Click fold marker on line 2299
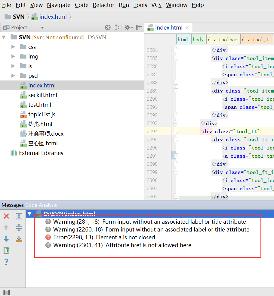Screen dimensions: 274x296 click(176, 172)
